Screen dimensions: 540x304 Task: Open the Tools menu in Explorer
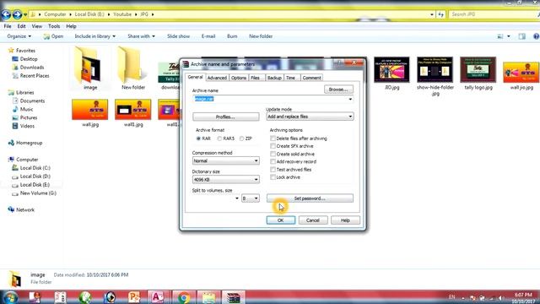[x=54, y=26]
